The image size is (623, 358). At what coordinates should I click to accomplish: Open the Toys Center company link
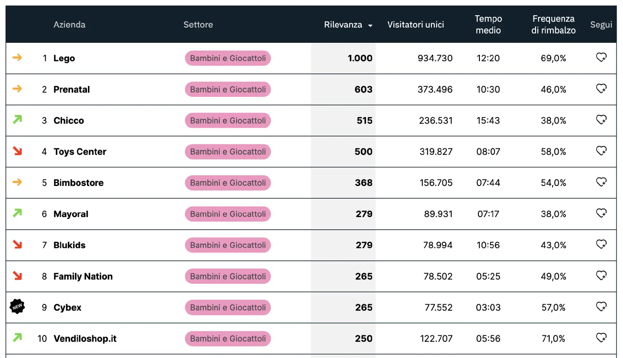click(80, 152)
